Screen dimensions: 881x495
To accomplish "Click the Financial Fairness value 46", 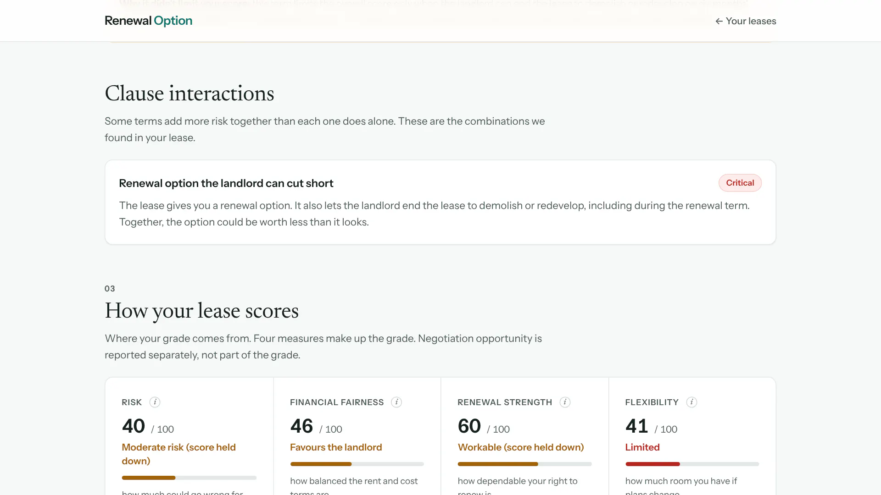I will coord(301,426).
